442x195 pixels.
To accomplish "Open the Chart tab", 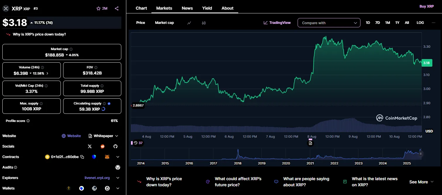I will (x=141, y=8).
